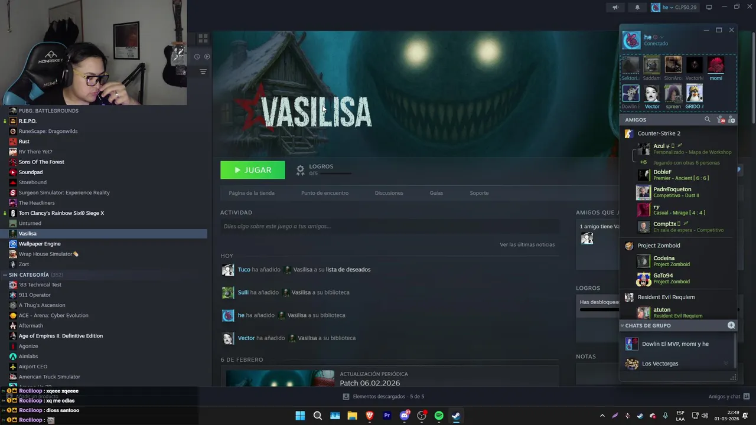
Task: Open the lista de deseados link
Action: click(348, 270)
